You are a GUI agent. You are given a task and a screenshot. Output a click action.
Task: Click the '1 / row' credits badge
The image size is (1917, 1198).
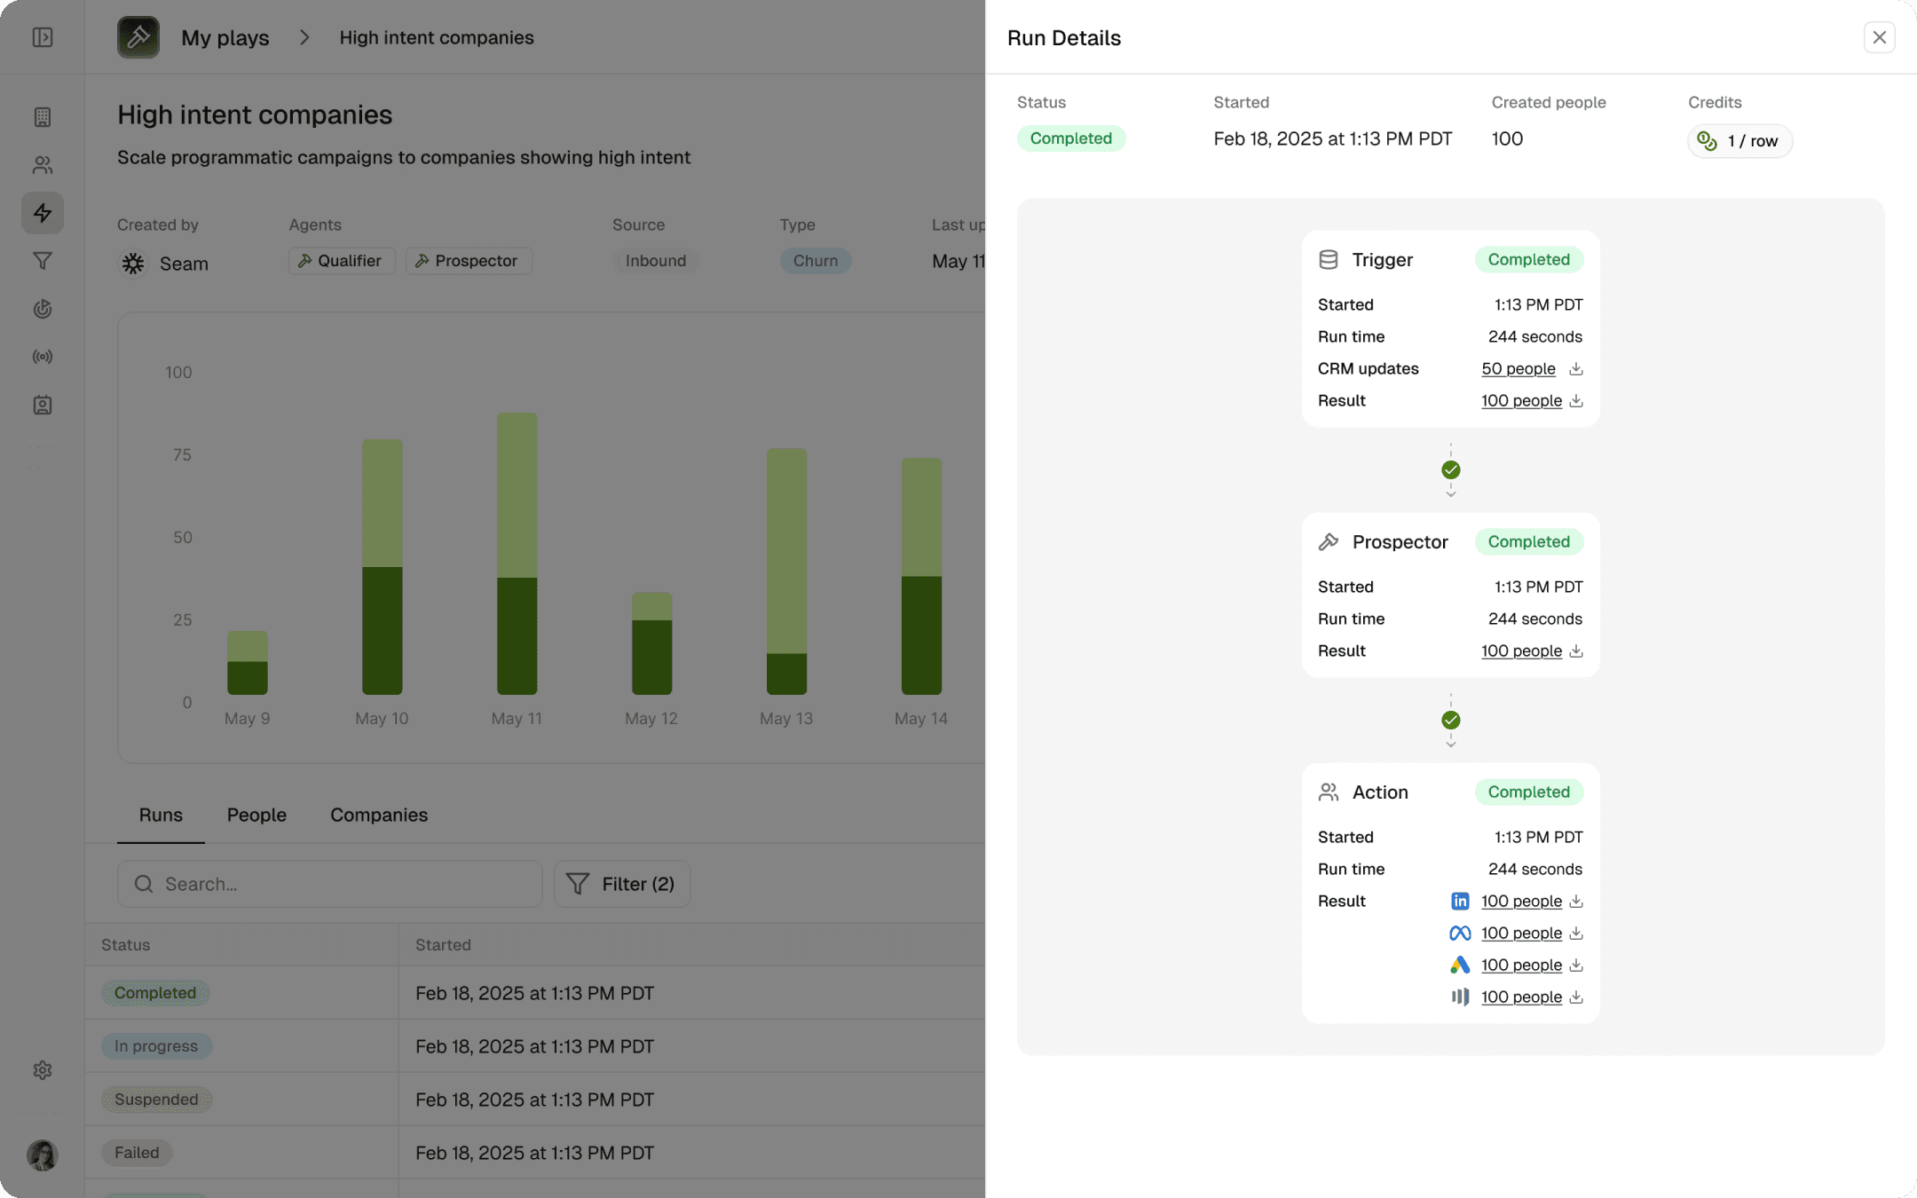1739,141
